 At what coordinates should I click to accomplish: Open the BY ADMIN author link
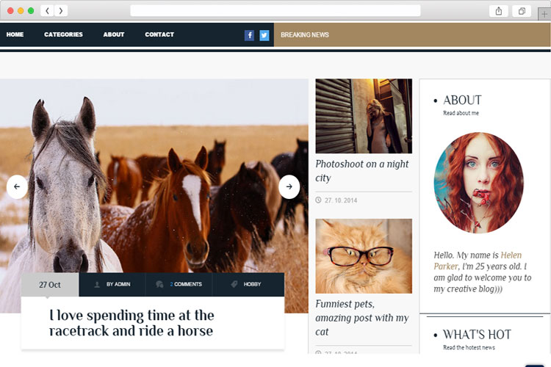click(118, 284)
